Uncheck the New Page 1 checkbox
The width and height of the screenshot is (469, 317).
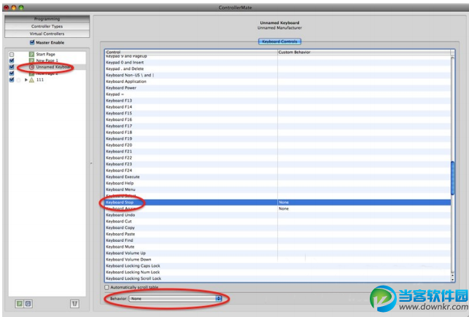[x=12, y=60]
